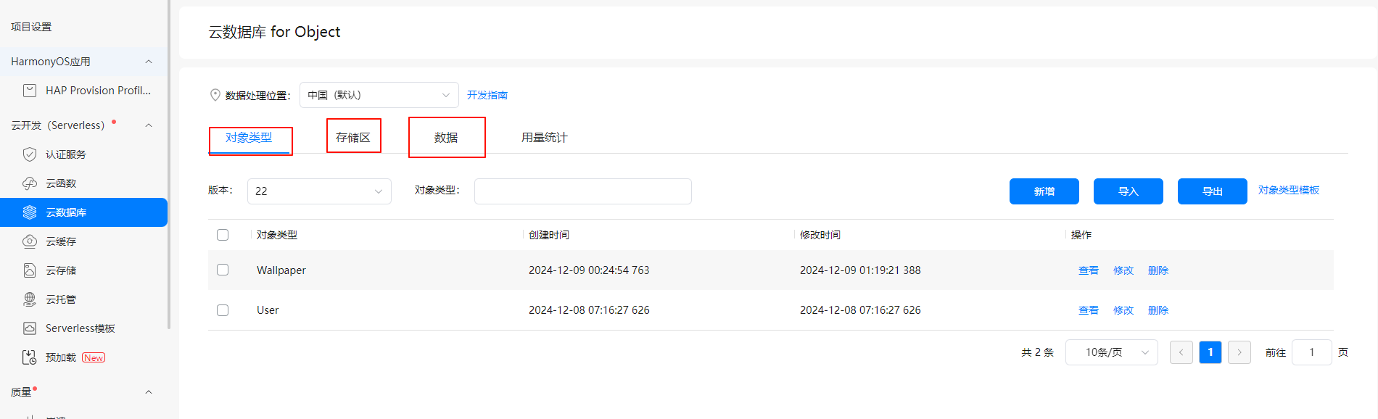Tick the User row checkbox
The image size is (1378, 419).
coord(223,310)
